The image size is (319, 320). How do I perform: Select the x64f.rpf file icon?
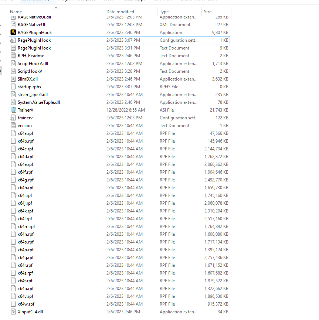[x=13, y=172]
